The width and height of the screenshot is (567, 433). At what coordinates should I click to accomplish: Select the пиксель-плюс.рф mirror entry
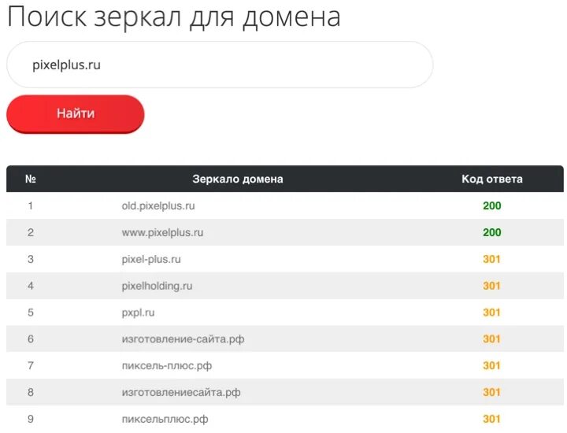pyautogui.click(x=167, y=366)
